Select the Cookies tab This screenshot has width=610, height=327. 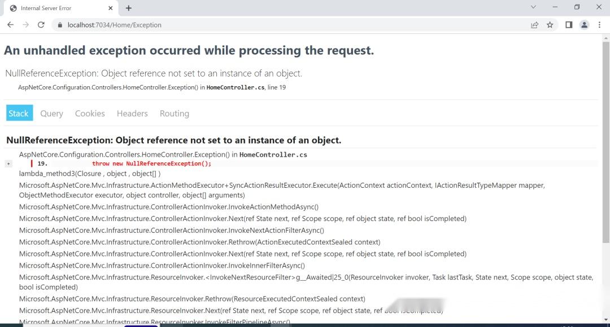point(90,113)
